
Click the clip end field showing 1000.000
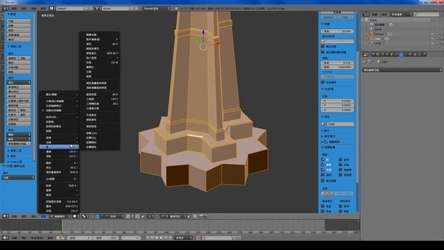tap(337, 67)
